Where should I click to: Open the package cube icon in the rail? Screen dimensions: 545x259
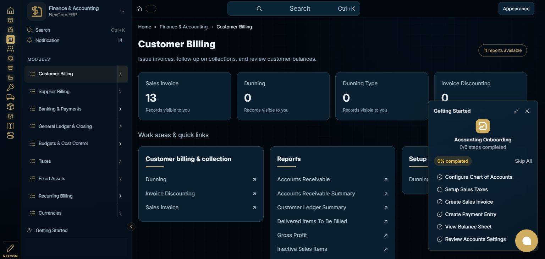tap(10, 107)
